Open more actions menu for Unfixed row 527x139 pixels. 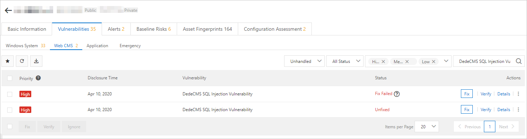(518, 110)
